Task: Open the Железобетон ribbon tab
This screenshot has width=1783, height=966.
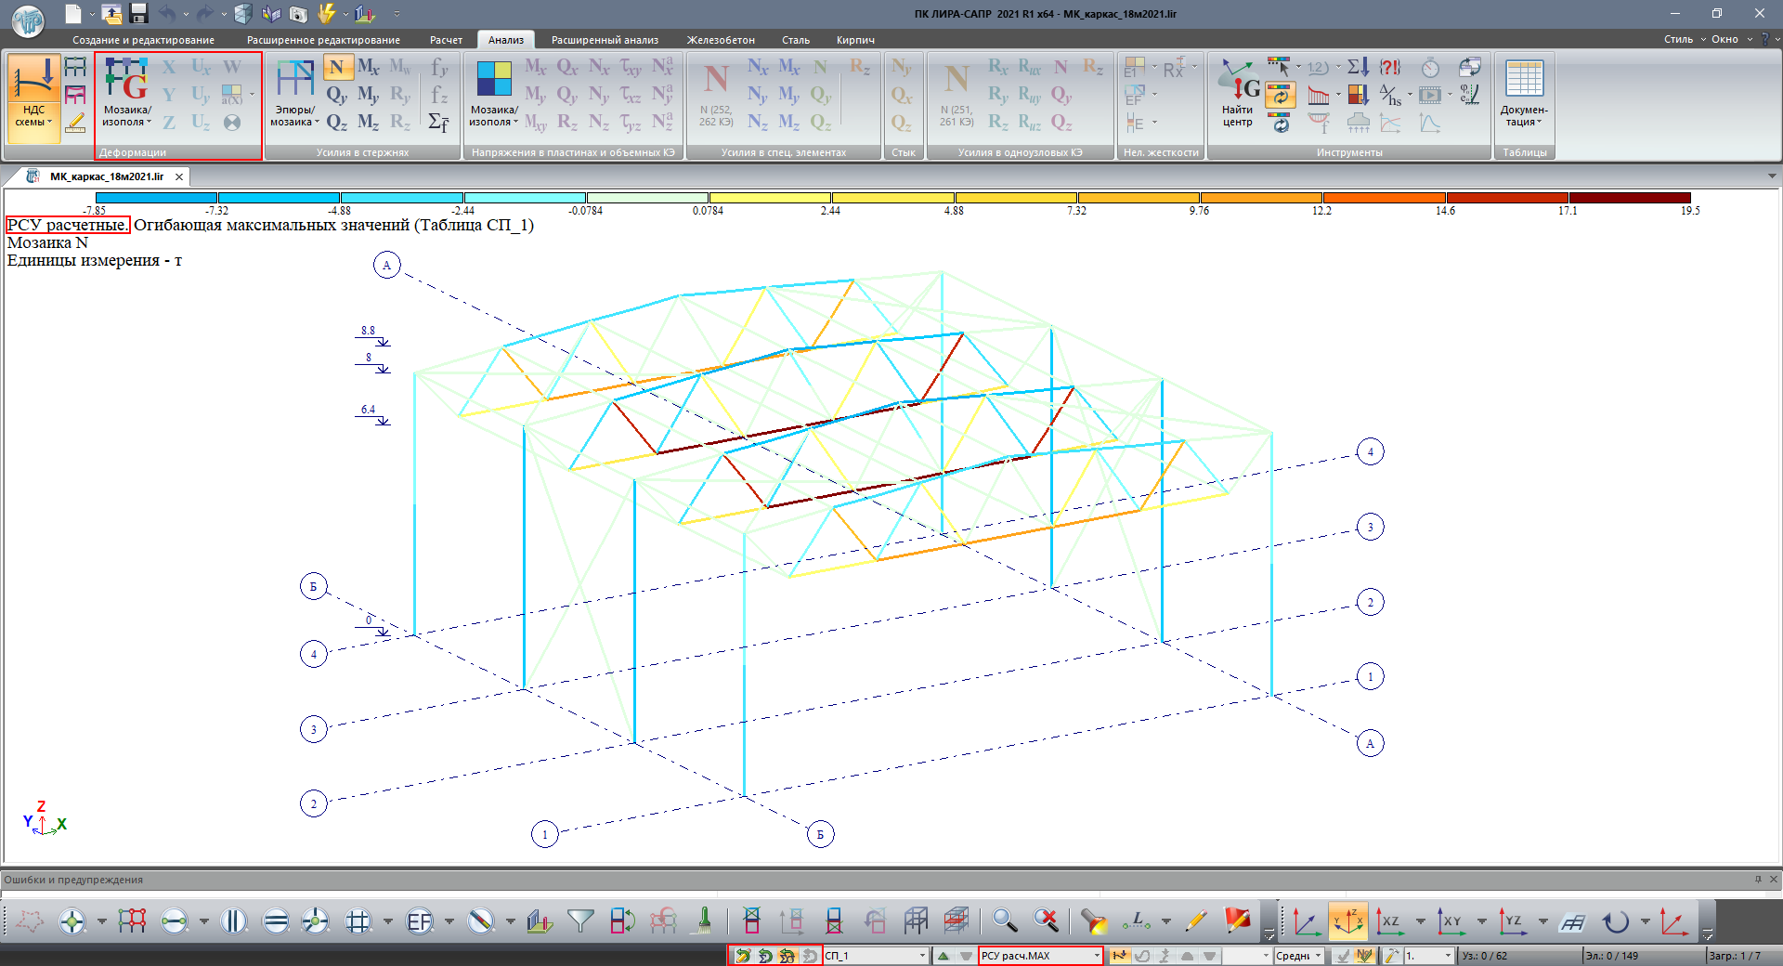Action: pos(720,40)
